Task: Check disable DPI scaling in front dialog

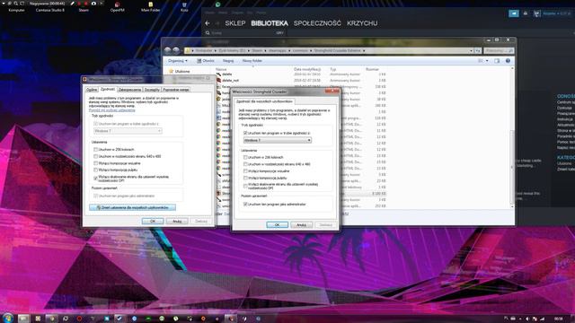Action: (245, 186)
